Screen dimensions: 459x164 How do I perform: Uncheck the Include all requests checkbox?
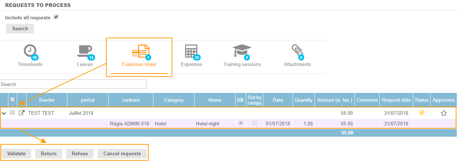pyautogui.click(x=56, y=17)
